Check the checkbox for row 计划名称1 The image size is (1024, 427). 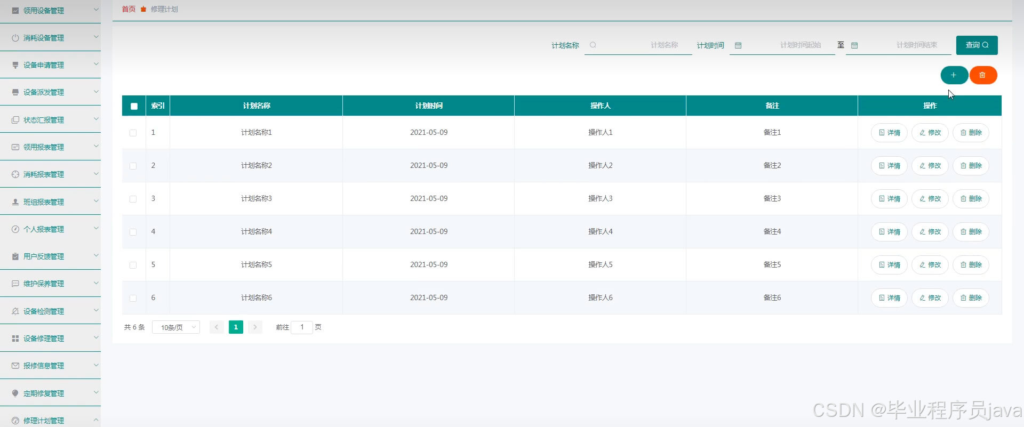click(x=133, y=133)
